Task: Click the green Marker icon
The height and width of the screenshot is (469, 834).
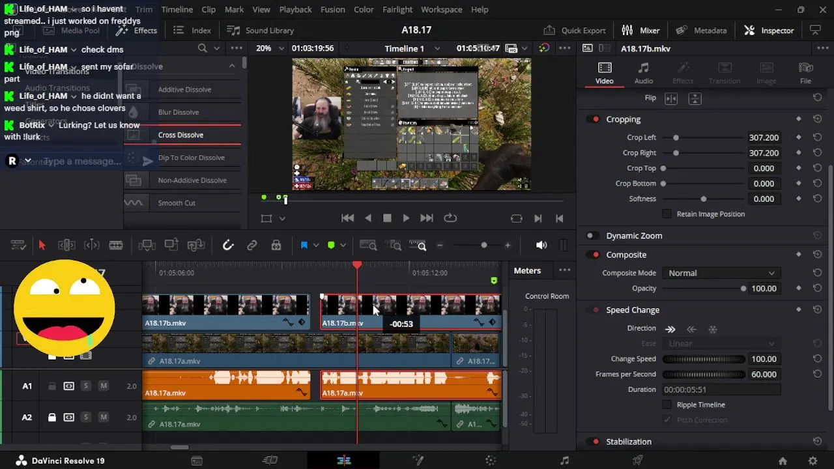Action: tap(331, 245)
